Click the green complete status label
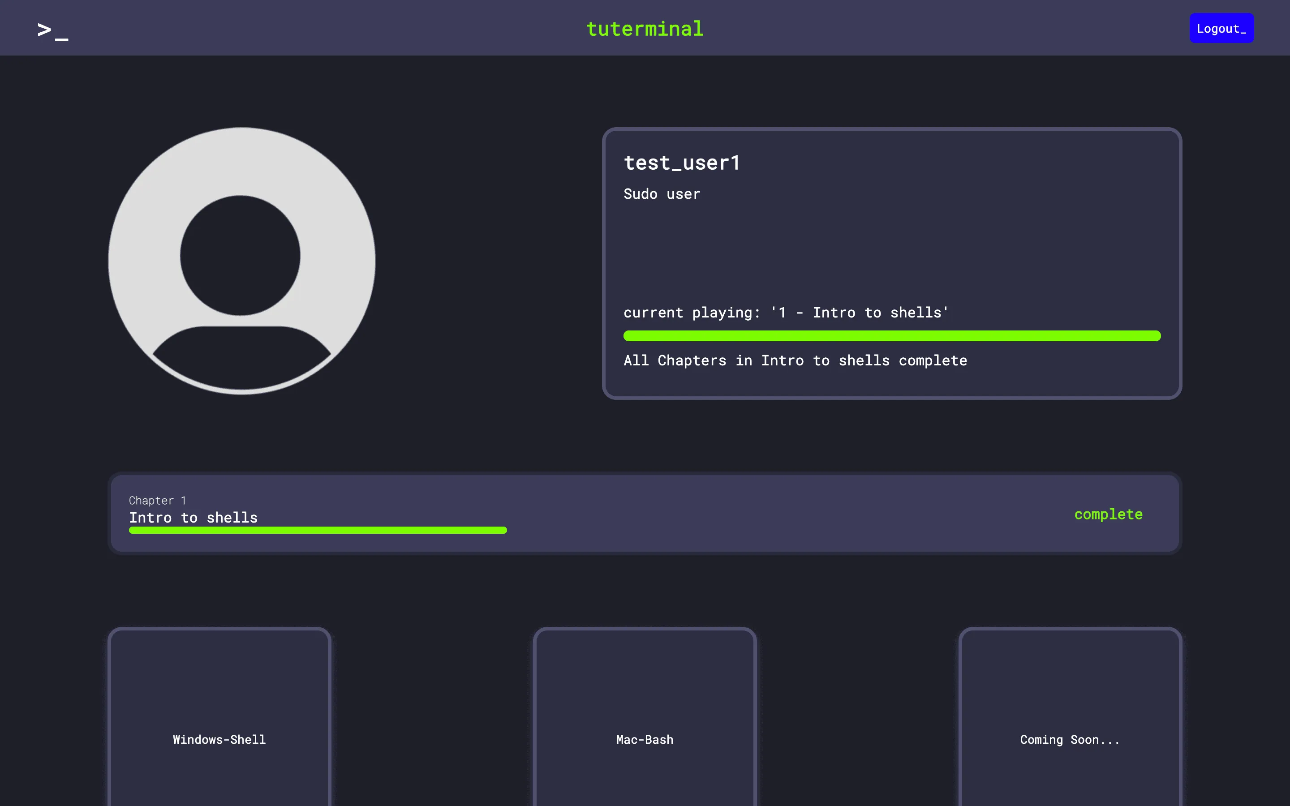1290x806 pixels. (1108, 514)
